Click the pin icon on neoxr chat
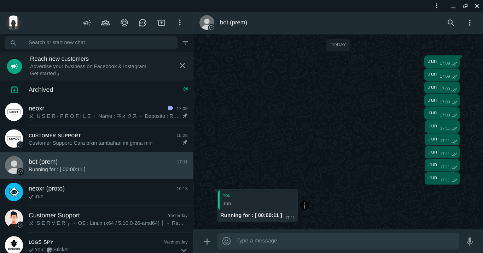This screenshot has height=253, width=483. tap(185, 116)
